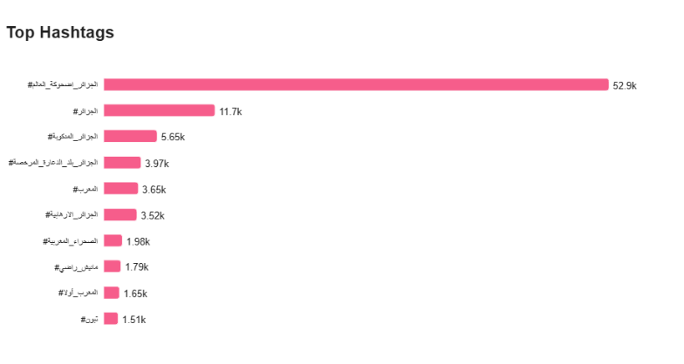
Task: Click the hashtag label beside the 1.51k bar
Action: pos(89,319)
